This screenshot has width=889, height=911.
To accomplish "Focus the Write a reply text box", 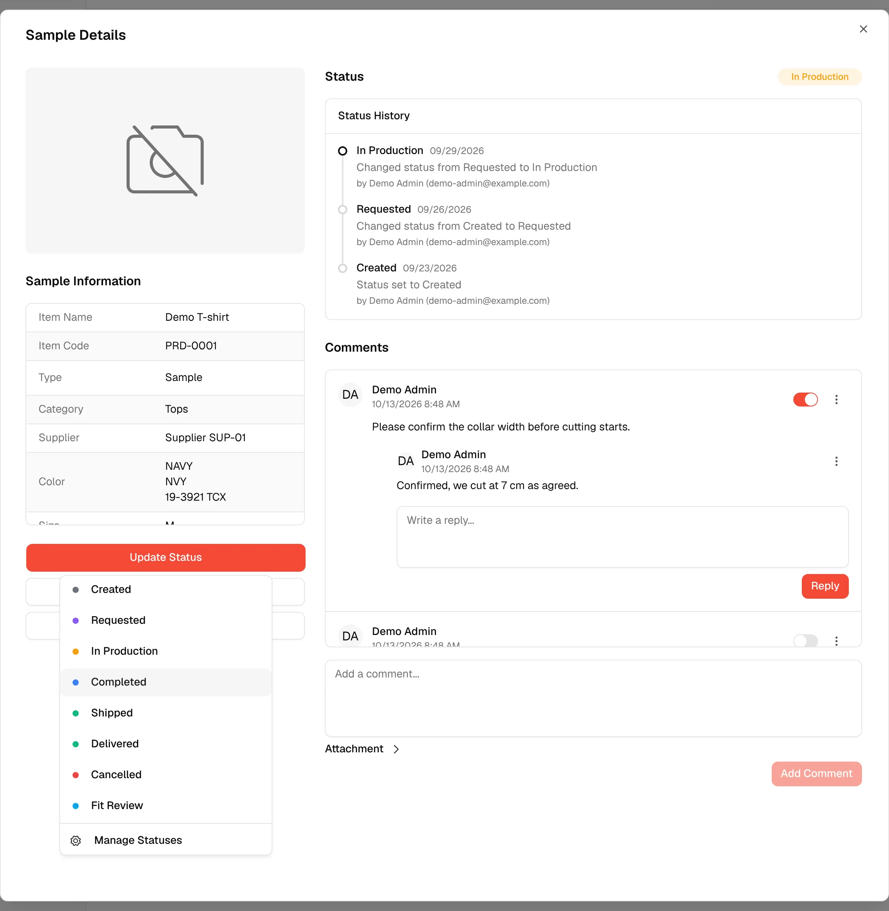I will [x=622, y=537].
